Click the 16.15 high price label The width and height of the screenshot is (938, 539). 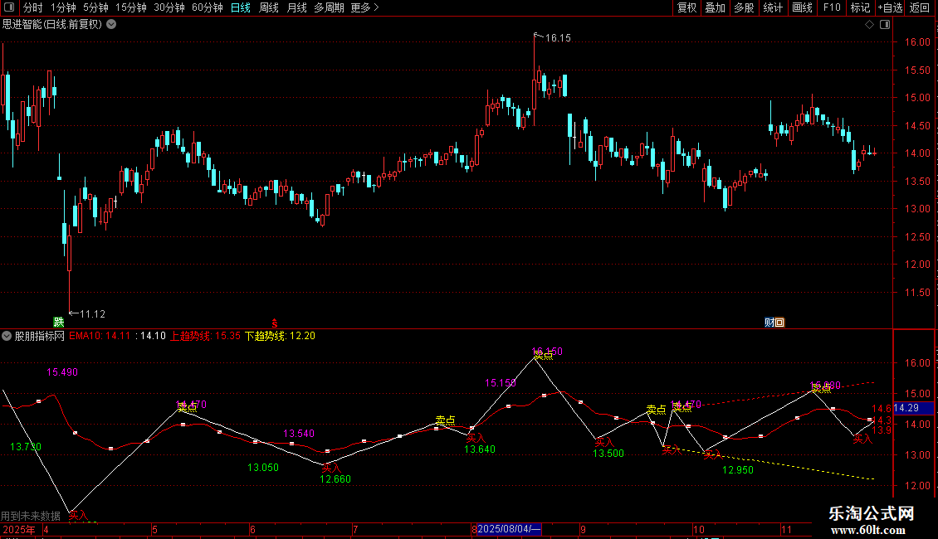(x=558, y=38)
